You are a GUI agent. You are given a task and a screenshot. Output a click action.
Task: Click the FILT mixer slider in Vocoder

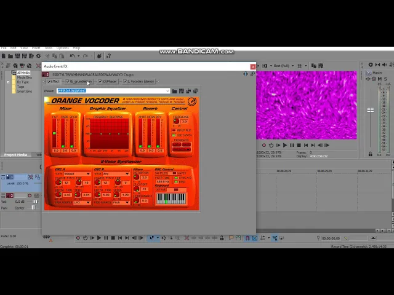pos(54,133)
